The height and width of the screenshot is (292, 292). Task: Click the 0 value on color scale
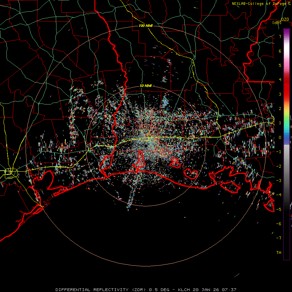(280, 138)
